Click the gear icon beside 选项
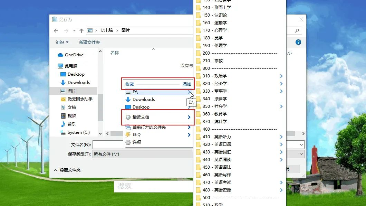Viewport: 366px width, 206px height. [128, 142]
